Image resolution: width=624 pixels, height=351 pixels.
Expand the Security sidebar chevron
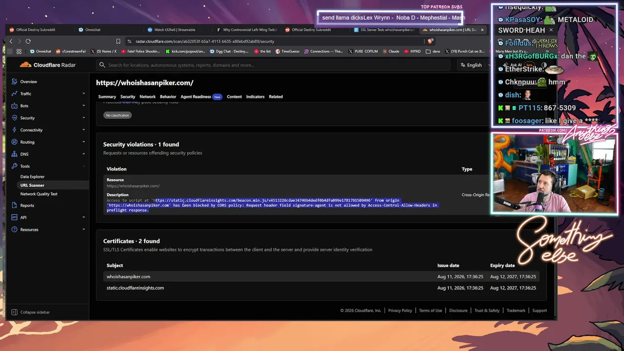pyautogui.click(x=84, y=118)
